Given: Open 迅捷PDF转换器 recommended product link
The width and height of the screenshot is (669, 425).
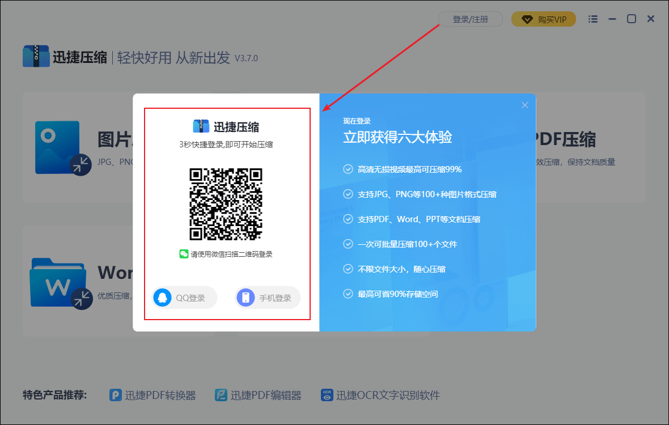Looking at the screenshot, I should point(153,395).
